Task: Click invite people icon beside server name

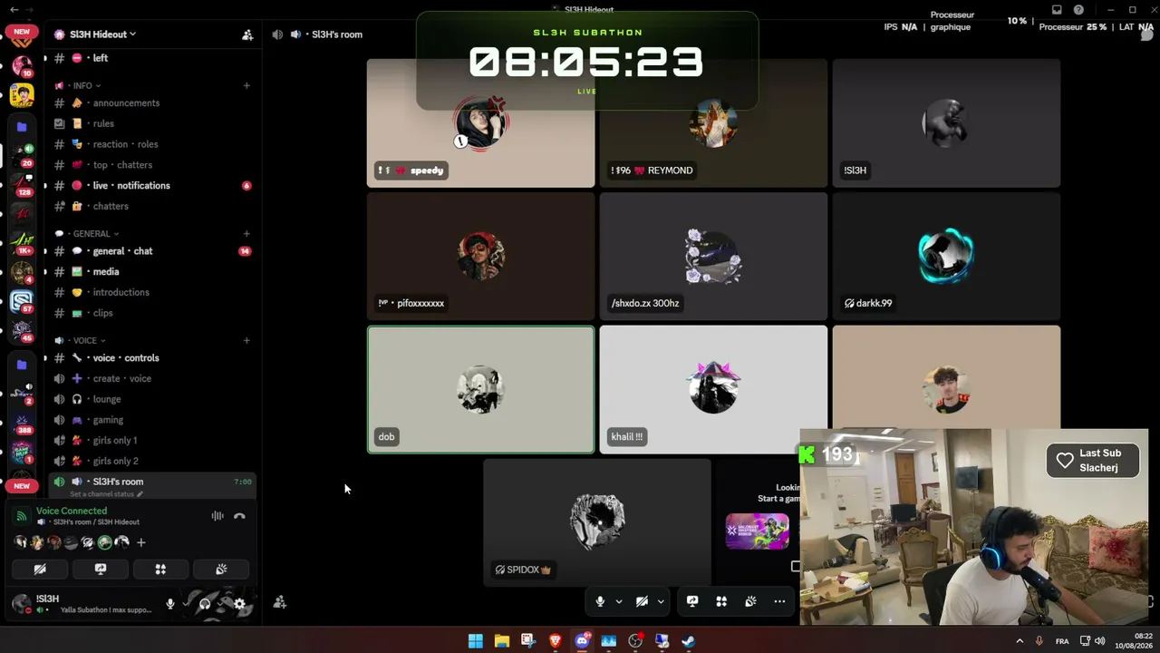Action: [247, 34]
